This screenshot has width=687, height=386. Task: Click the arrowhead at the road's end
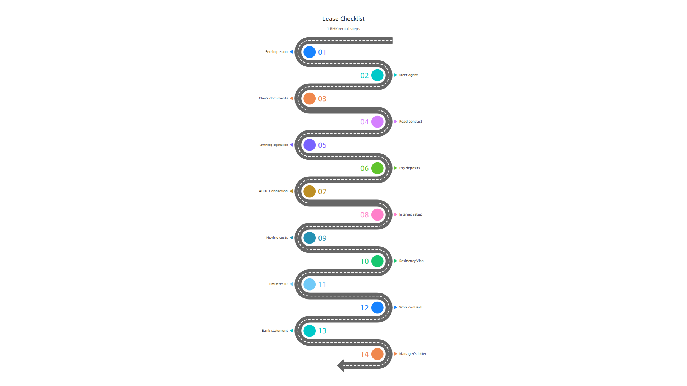click(x=341, y=366)
